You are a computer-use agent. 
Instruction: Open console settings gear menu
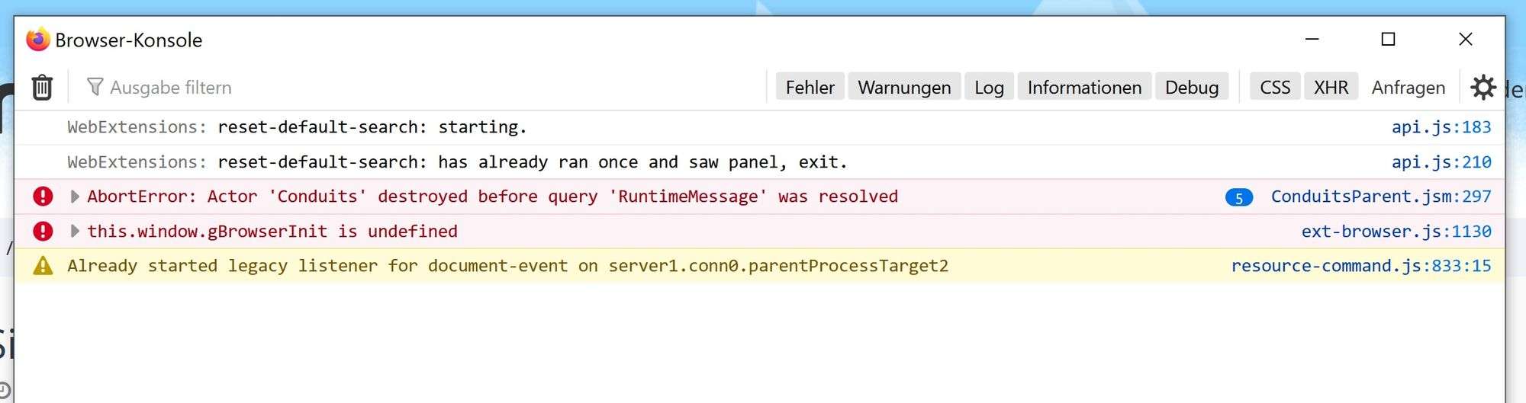pyautogui.click(x=1483, y=88)
